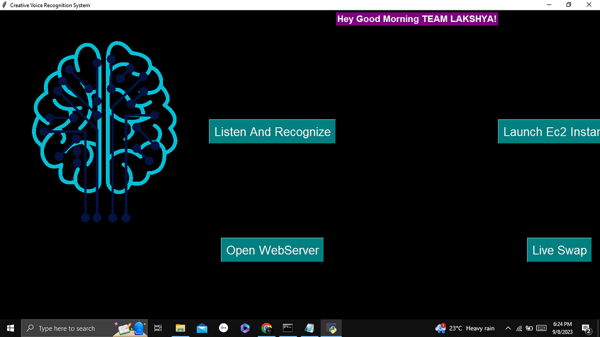Launch Notepad from the taskbar
Viewport: 600px width, 337px height.
[x=309, y=328]
